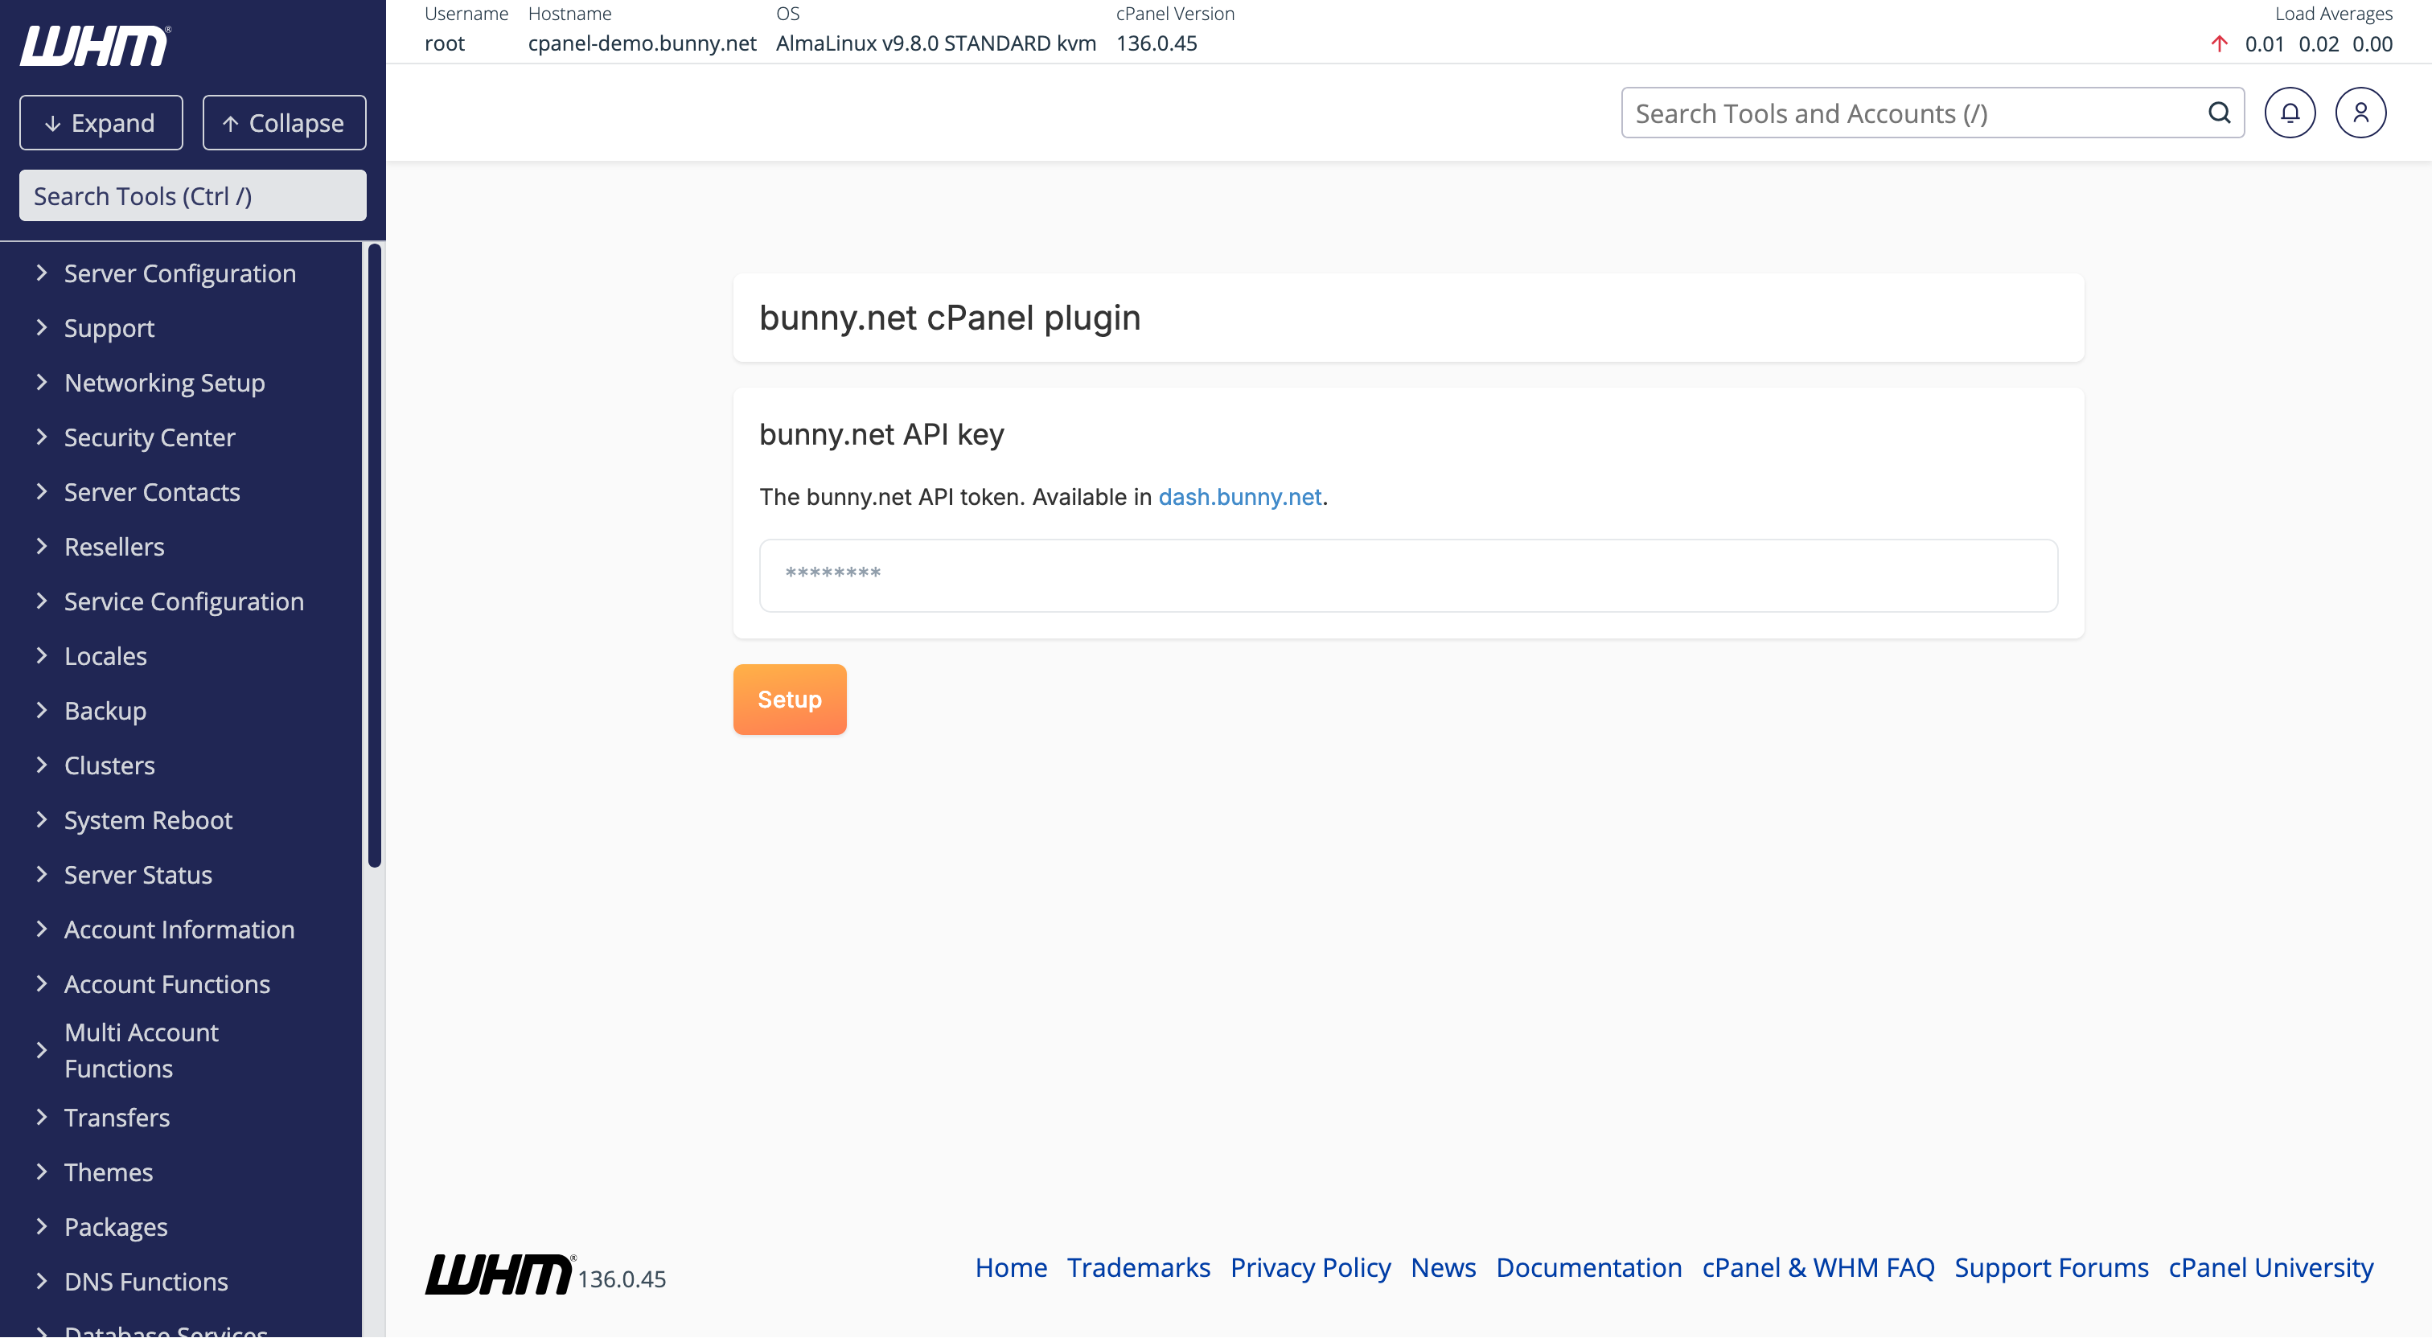
Task: Click the 0.00 load average value
Action: pos(2372,43)
